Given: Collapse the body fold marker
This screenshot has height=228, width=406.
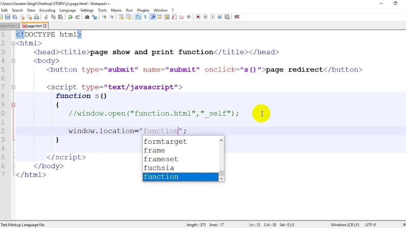Looking at the screenshot, I should pos(13,61).
